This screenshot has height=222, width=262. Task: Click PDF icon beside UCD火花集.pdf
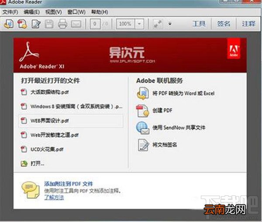point(24,149)
